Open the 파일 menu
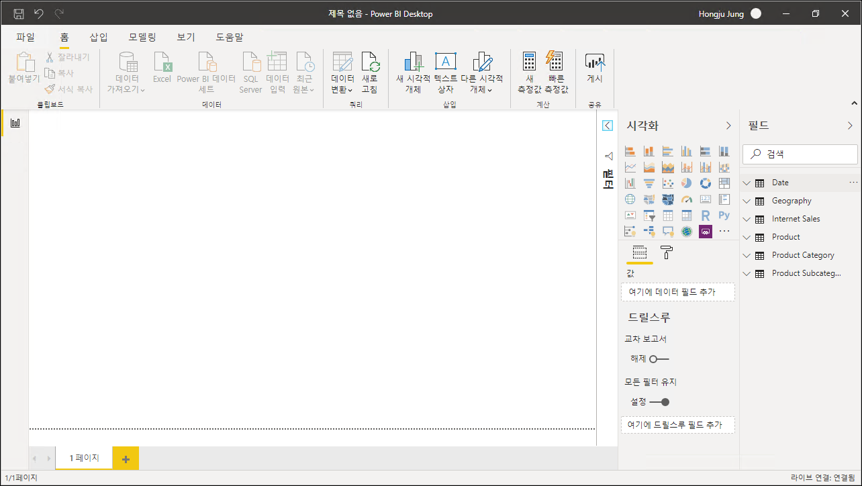The width and height of the screenshot is (862, 486). [x=26, y=37]
